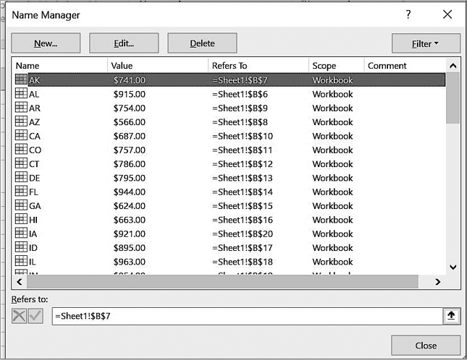
Task: Click the collapse dialog arrow icon
Action: (451, 316)
